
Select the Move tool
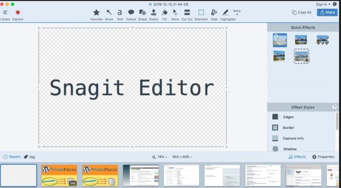click(175, 15)
